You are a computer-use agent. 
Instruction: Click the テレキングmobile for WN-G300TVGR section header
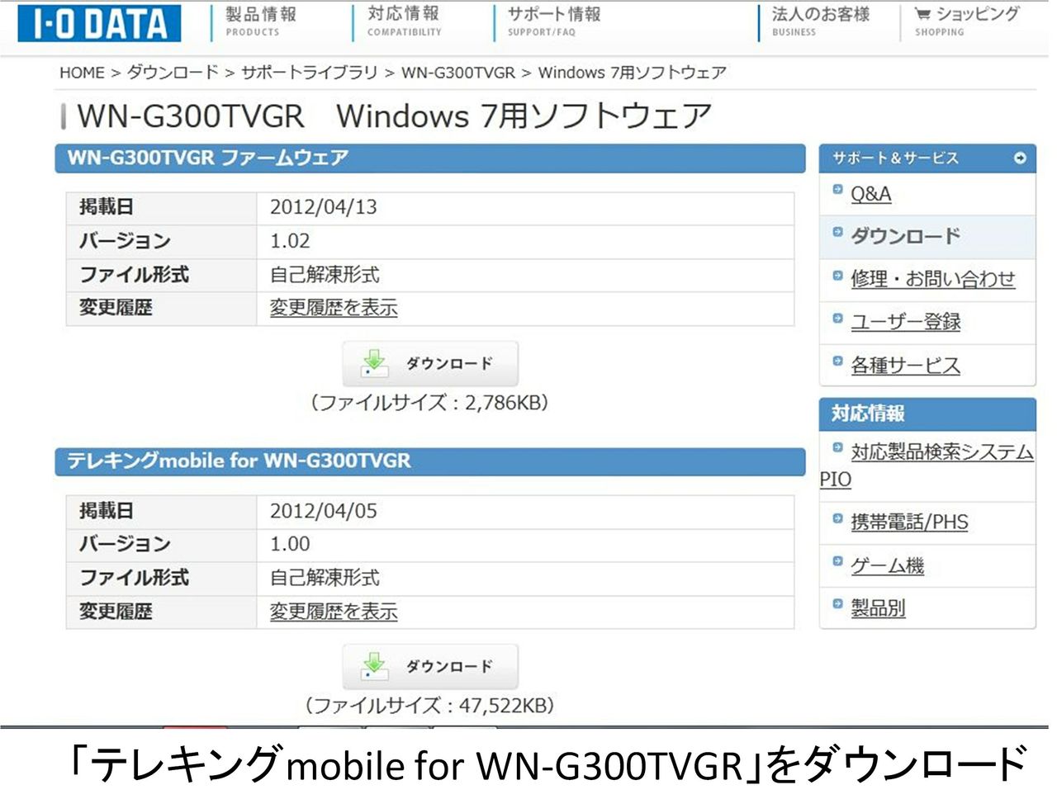point(430,461)
